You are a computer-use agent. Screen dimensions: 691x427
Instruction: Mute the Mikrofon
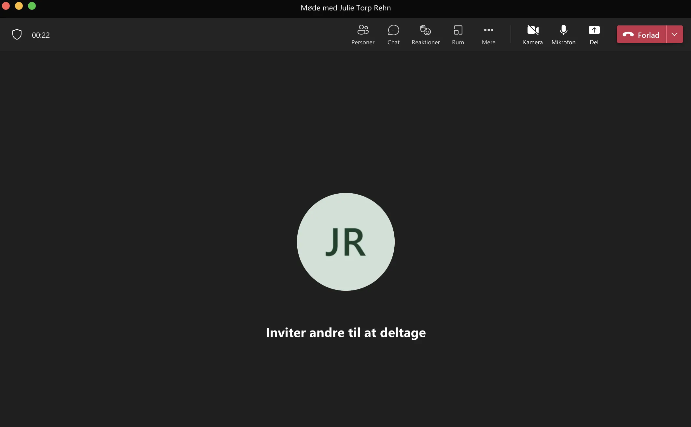563,35
